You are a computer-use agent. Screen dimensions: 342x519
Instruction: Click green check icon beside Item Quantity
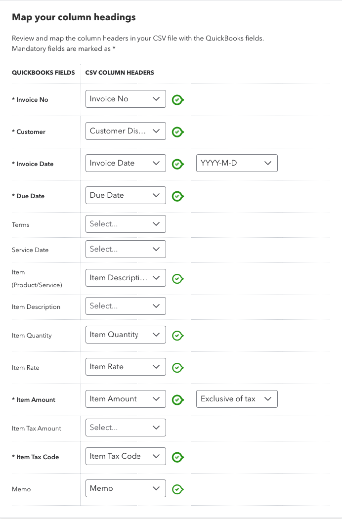tap(177, 336)
